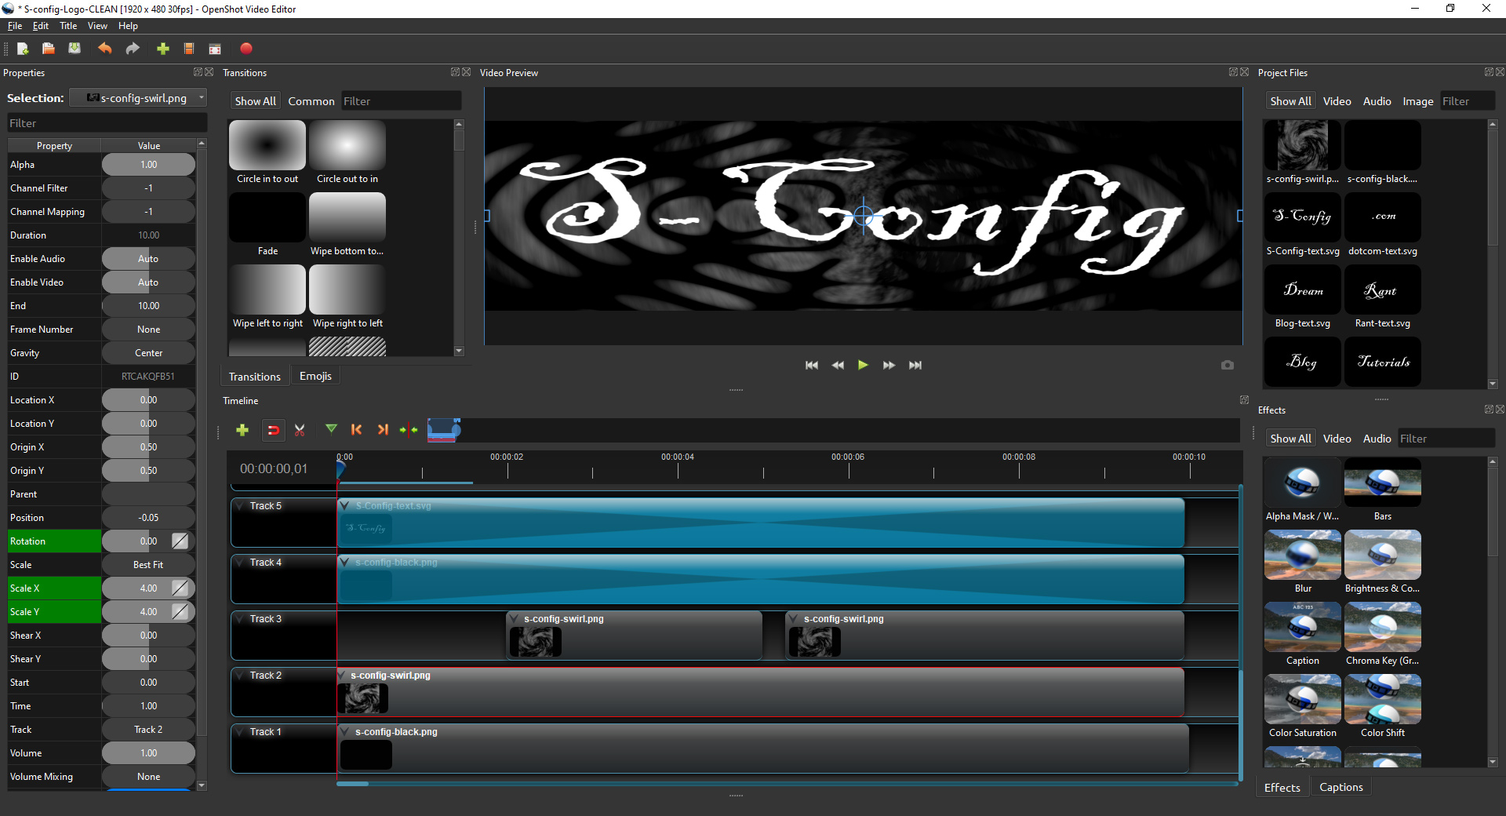
Task: Click the Alpha value slider
Action: tap(148, 165)
